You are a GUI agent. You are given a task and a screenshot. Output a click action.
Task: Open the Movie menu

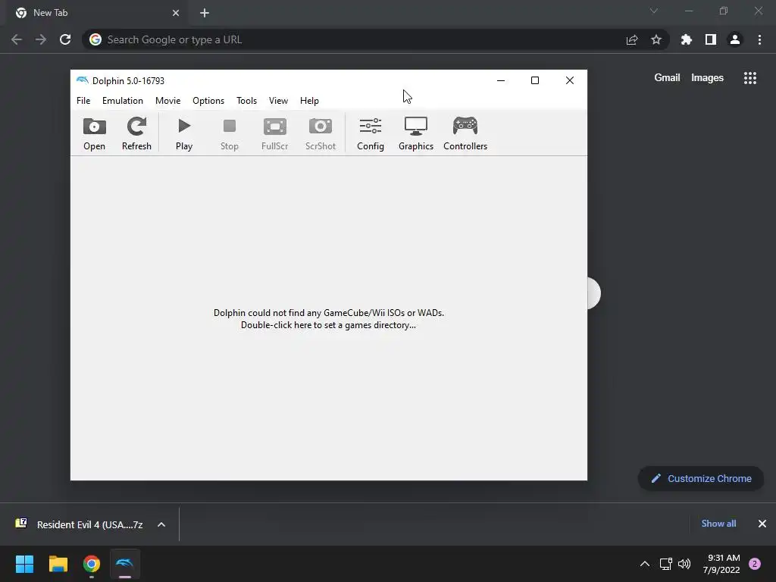point(167,101)
